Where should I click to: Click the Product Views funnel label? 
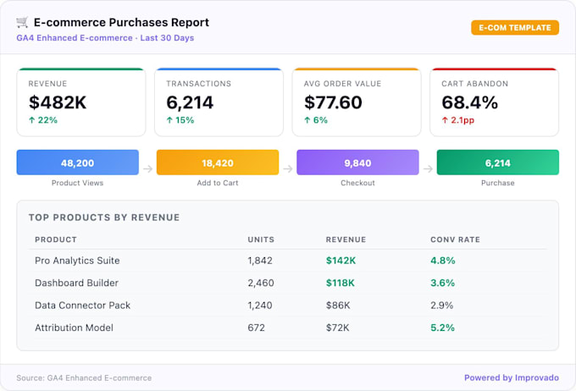click(78, 183)
